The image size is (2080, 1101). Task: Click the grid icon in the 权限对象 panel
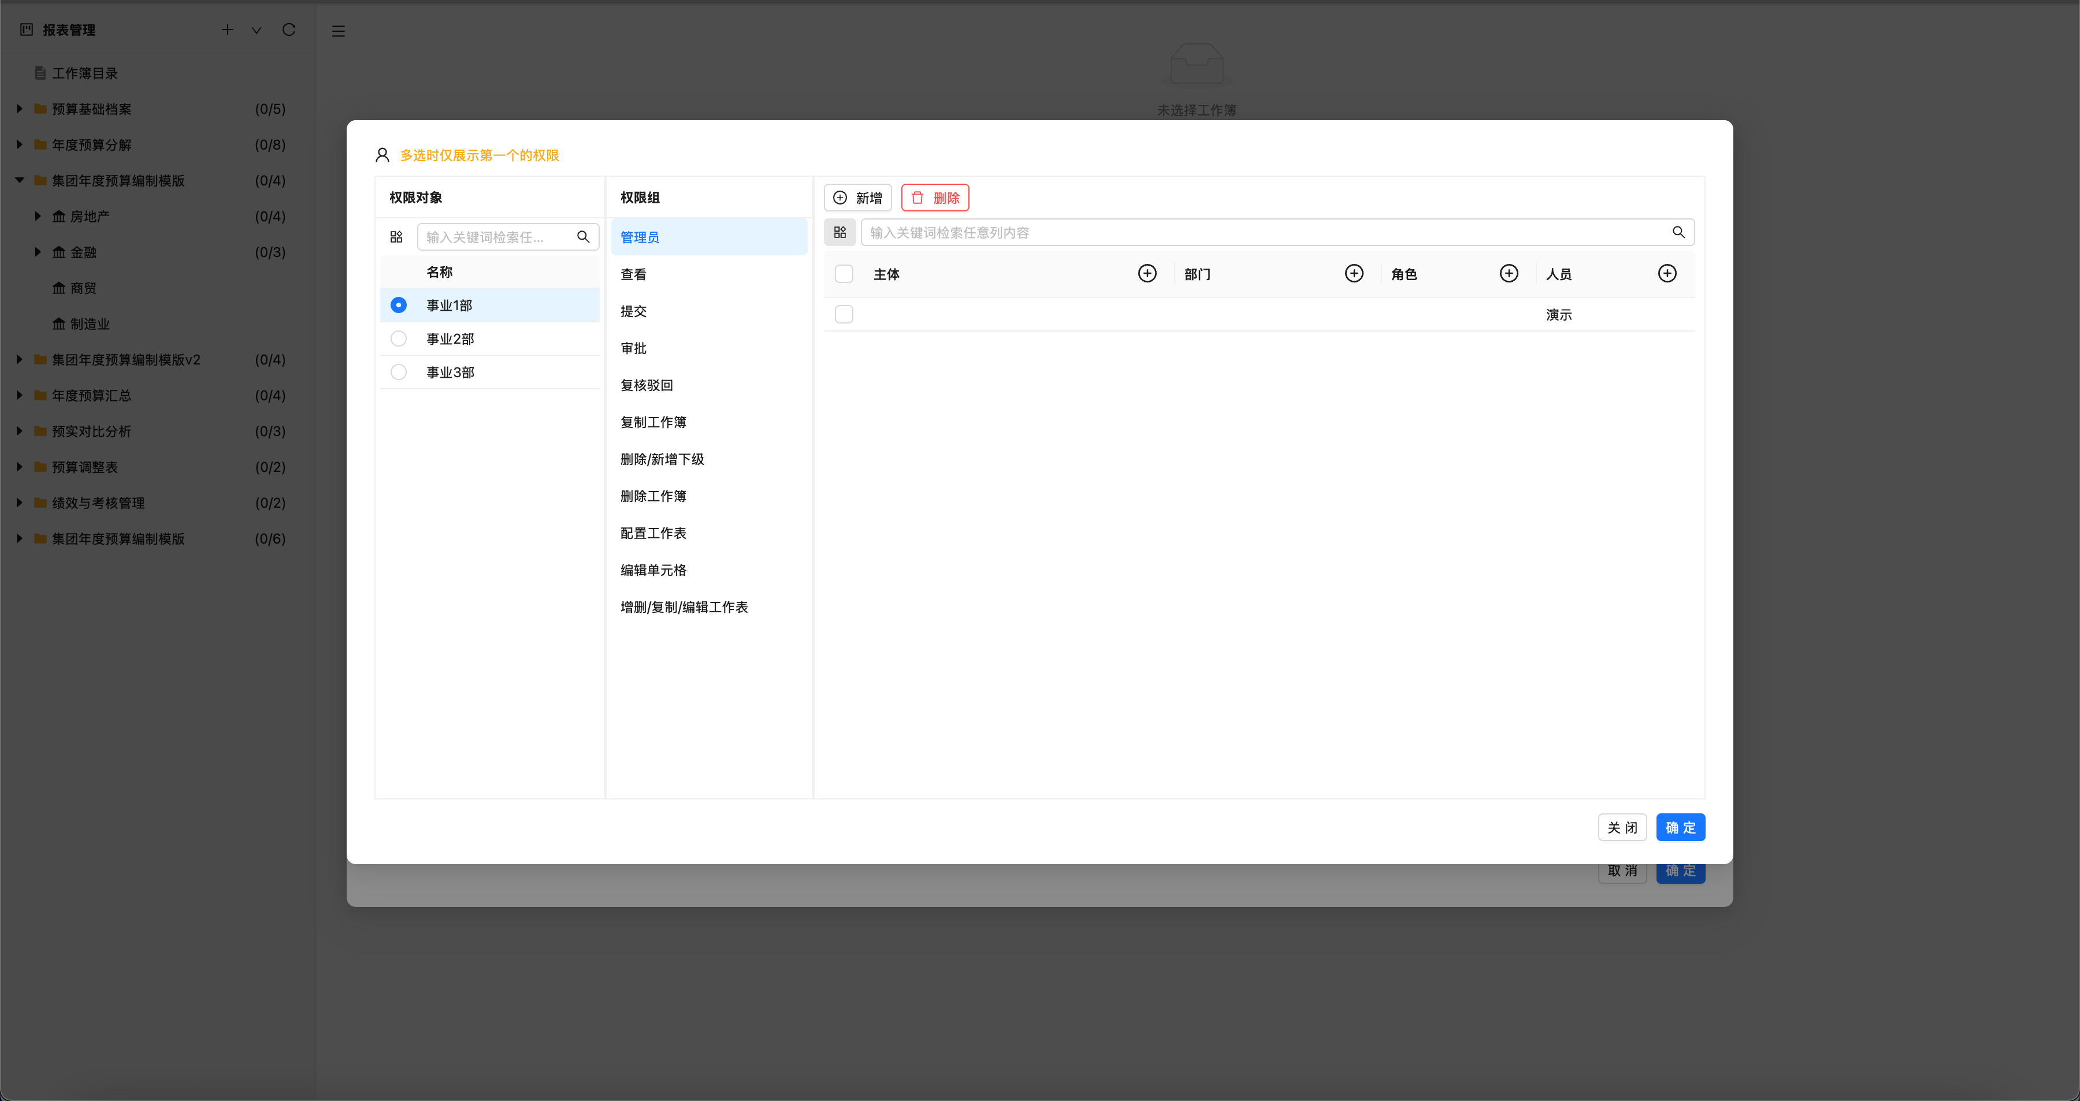396,236
